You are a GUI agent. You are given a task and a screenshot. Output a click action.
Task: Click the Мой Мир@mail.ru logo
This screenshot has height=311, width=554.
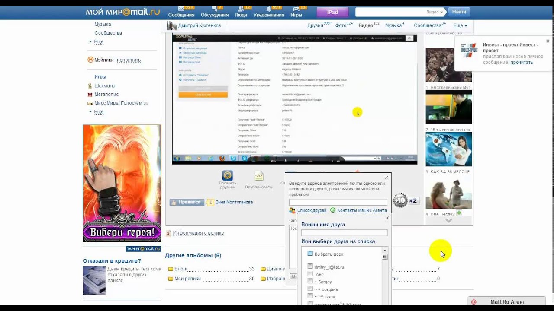[123, 12]
